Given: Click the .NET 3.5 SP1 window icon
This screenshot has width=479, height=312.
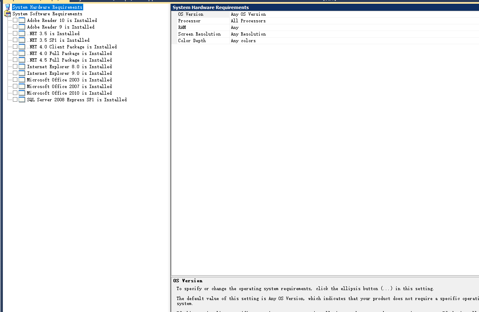Looking at the screenshot, I should coord(22,40).
